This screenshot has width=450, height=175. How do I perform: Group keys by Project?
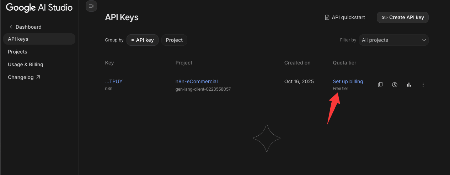click(x=174, y=40)
